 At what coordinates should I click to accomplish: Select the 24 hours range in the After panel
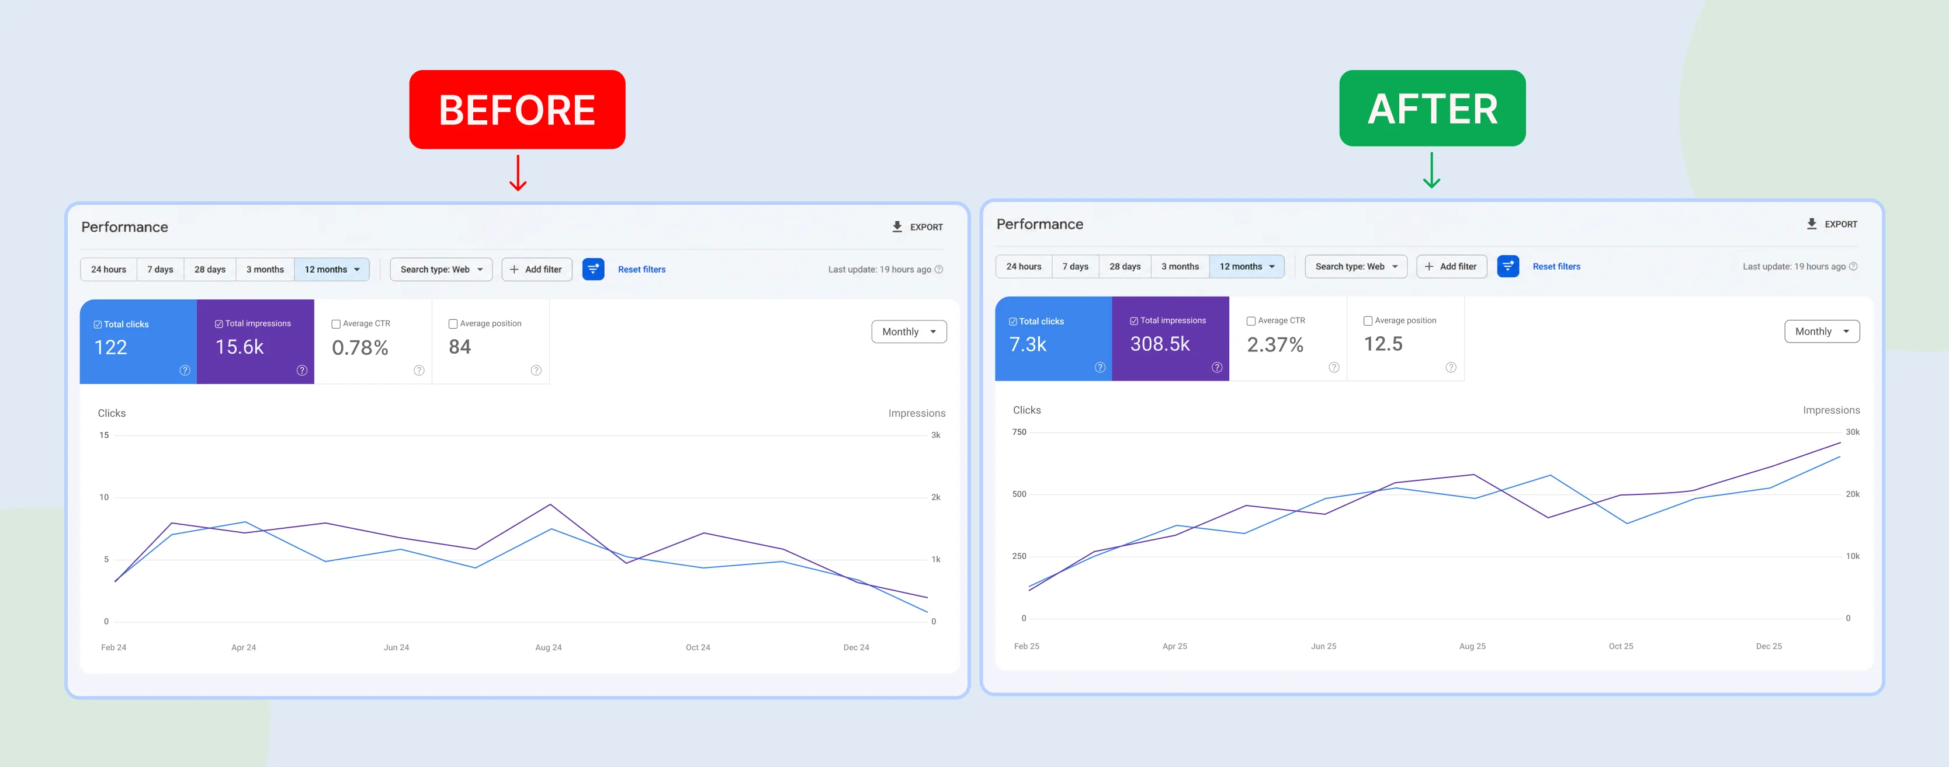coord(1024,266)
